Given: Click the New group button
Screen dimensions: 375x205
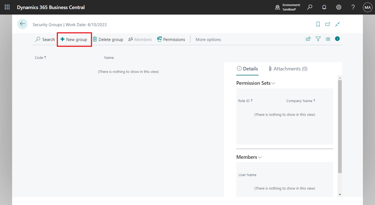Looking at the screenshot, I should (74, 40).
